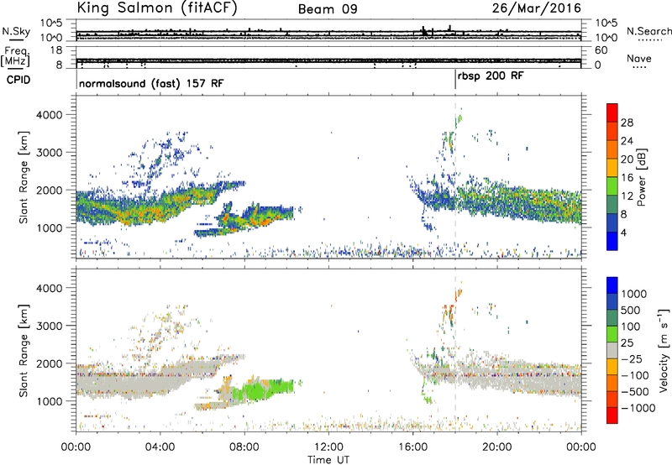Click the red top of the power color bar

pyautogui.click(x=612, y=112)
